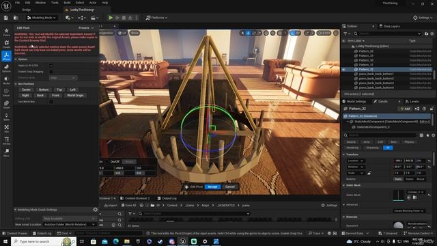Click the Scale lock ratio icon
Image resolution: width=437 pixels, height=246 pixels.
tap(369, 173)
